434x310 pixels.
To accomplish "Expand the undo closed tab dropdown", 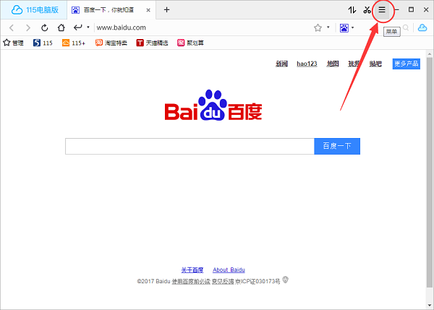I will (x=88, y=27).
